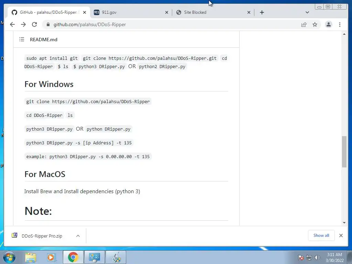Open the Windows Start menu
The image size is (352, 264).
point(9,257)
